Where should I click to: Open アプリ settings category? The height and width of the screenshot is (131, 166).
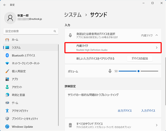31,79
